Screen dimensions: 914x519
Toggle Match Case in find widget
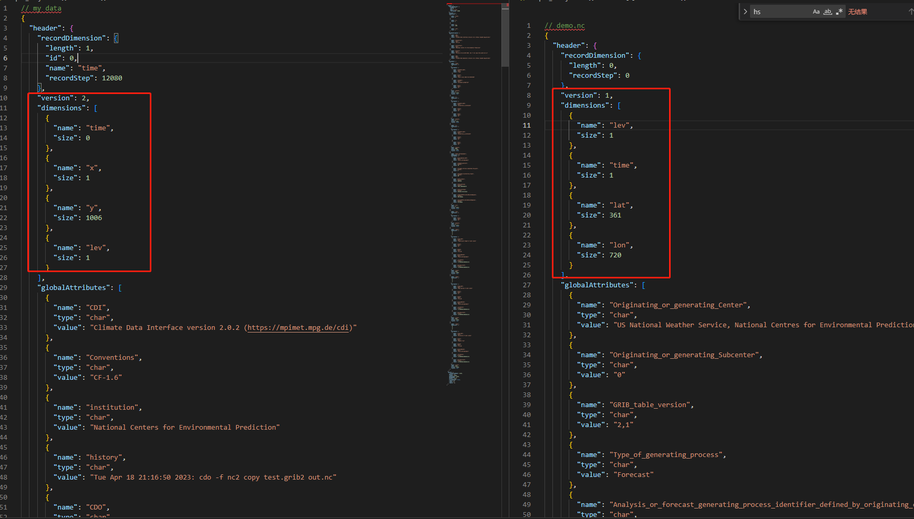click(x=816, y=12)
